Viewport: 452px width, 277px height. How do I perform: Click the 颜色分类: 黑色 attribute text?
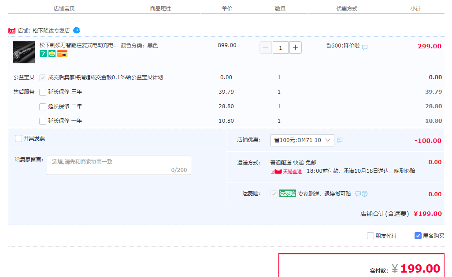click(139, 45)
